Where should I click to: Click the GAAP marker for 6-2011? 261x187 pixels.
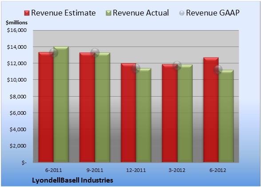pos(54,53)
